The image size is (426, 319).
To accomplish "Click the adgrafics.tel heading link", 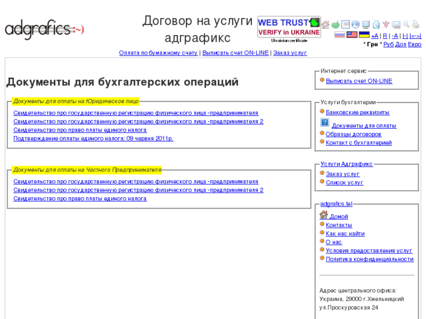I will pos(336,204).
